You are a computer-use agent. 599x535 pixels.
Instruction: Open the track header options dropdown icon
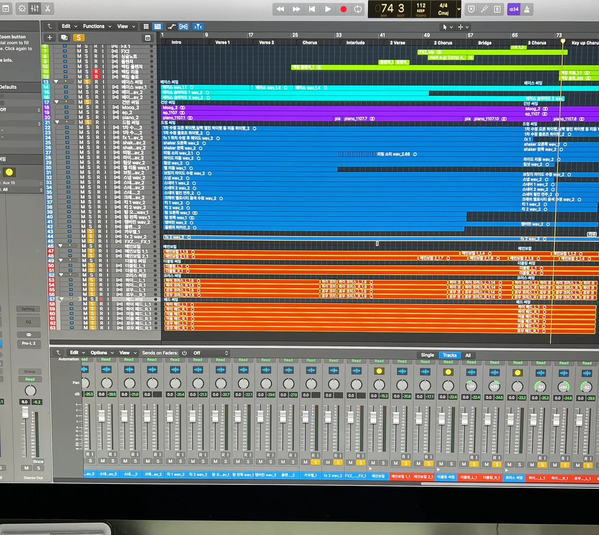pos(148,38)
